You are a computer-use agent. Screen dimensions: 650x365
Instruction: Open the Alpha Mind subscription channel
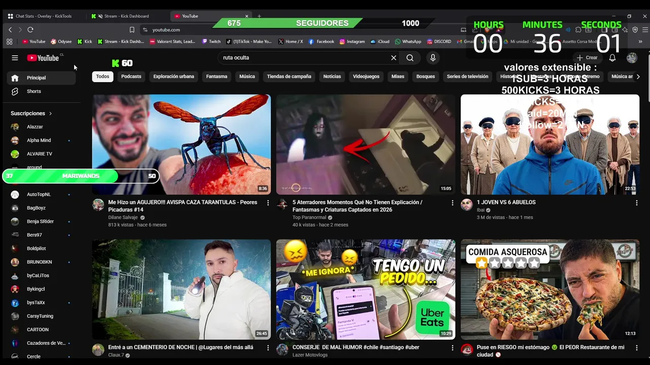[x=41, y=140]
